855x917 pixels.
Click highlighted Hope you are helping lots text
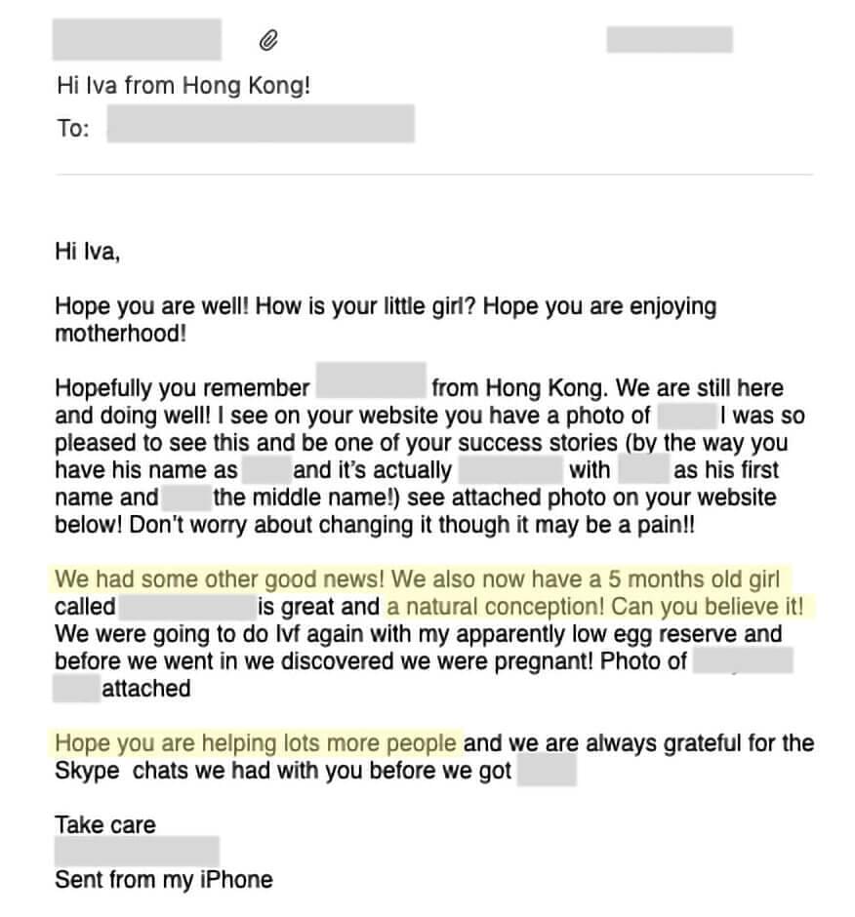(x=255, y=743)
